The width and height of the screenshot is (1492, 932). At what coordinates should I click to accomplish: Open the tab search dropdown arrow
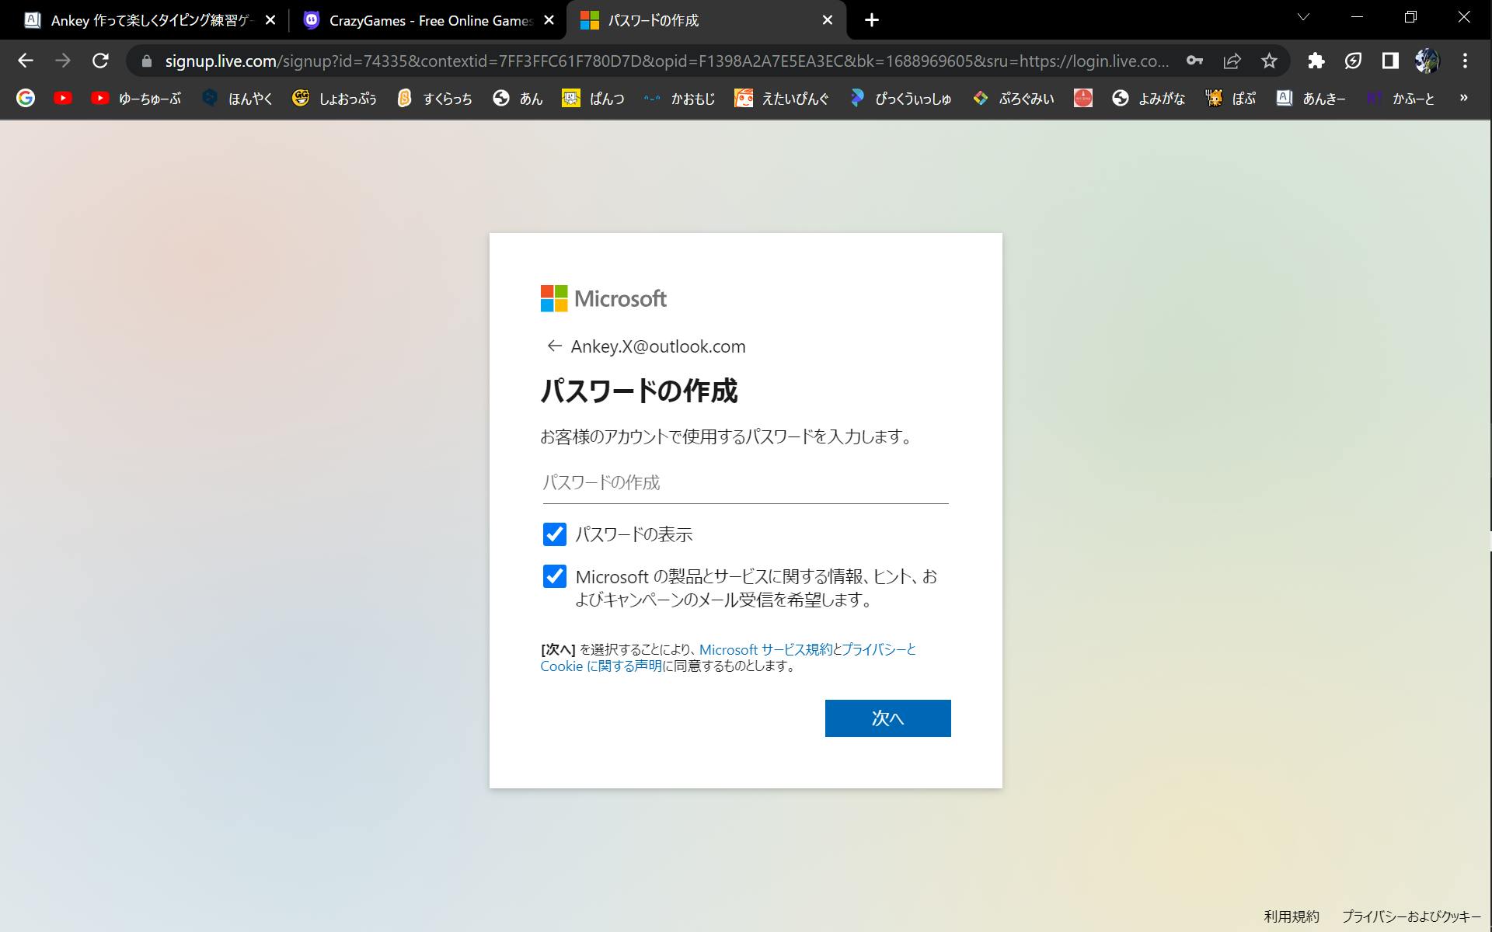pos(1303,17)
